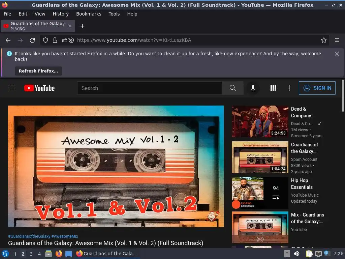Screen dimensions: 345x259
Task: Click the Refresh Firefox button
Action: point(38,71)
